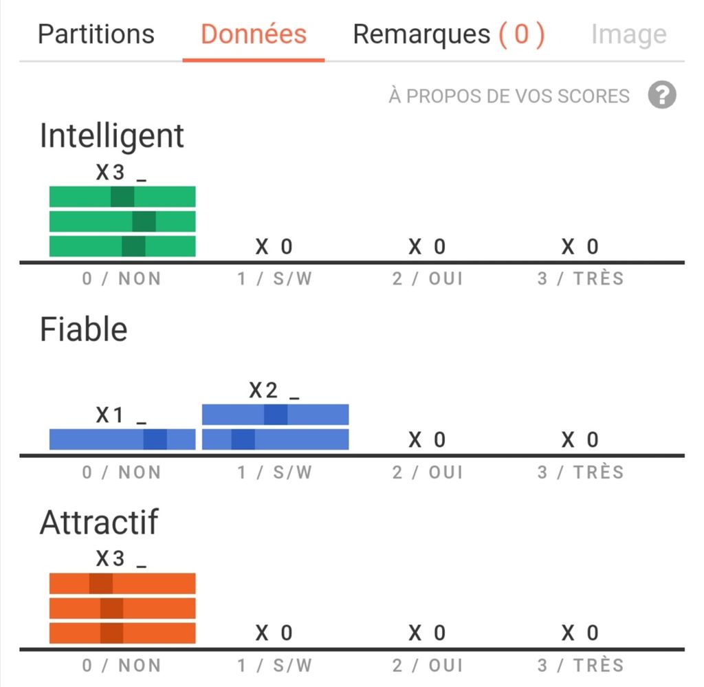The image size is (704, 687).
Task: Click the bottom green Intelligent score bar
Action: (x=122, y=246)
